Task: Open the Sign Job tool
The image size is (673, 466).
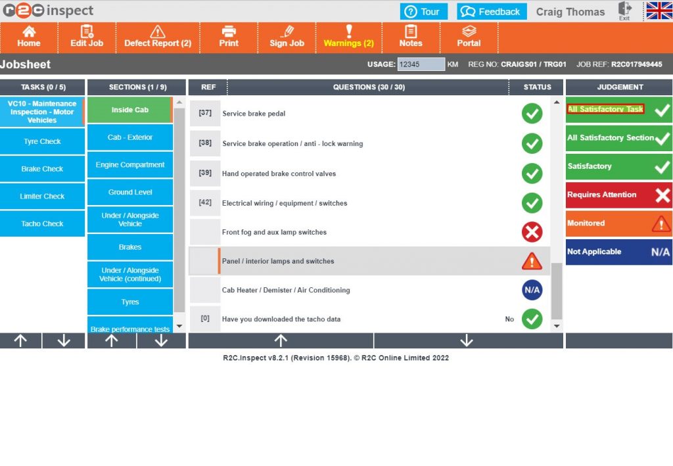Action: 287,38
